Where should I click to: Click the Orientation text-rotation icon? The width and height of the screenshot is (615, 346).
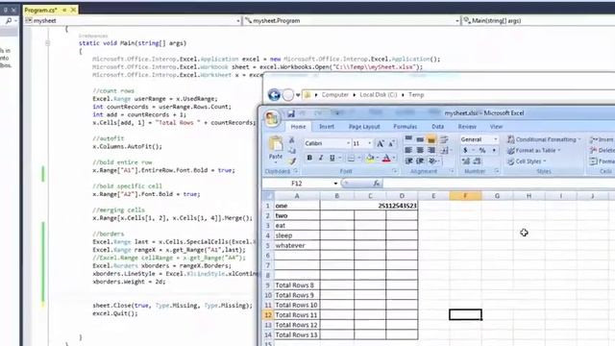431,161
